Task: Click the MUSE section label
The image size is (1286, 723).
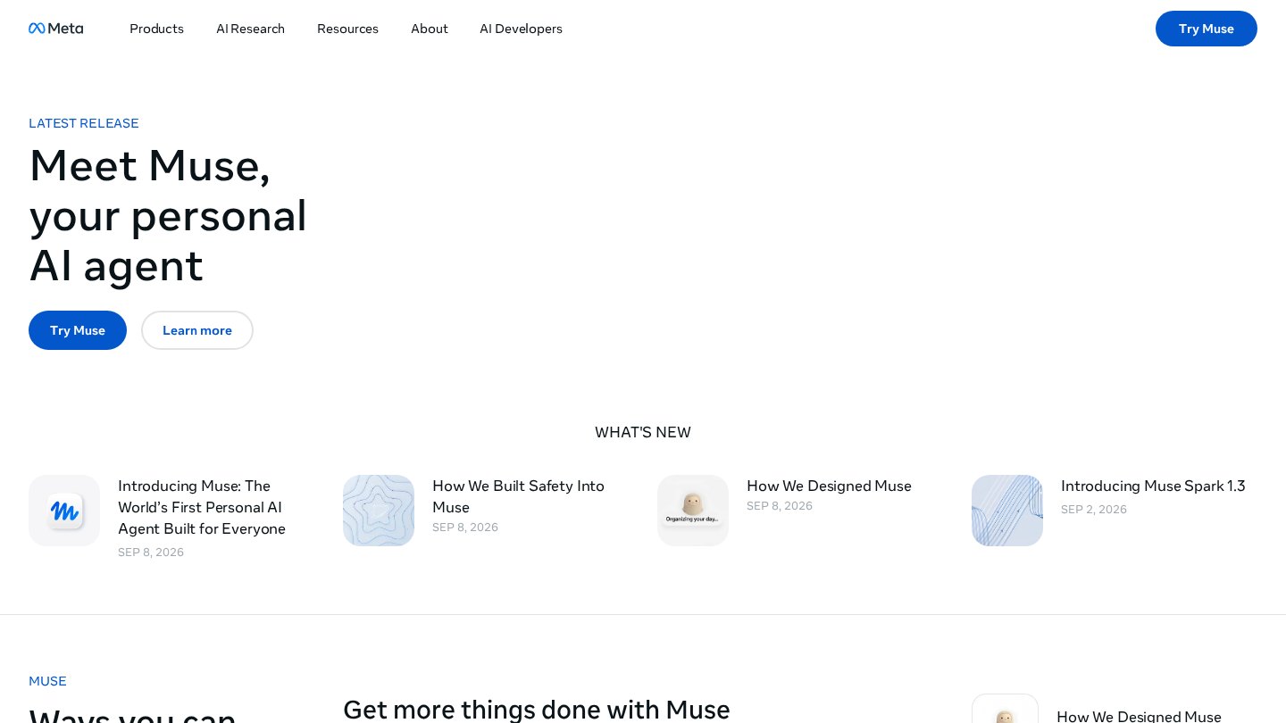Action: 47,681
